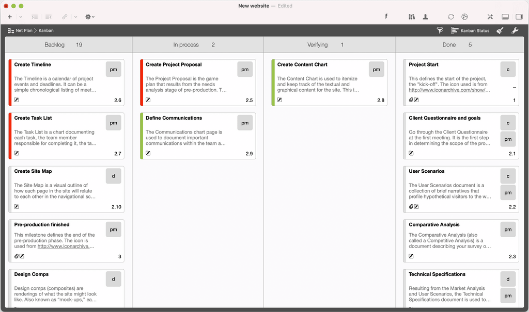Open the iconarchive link in Project Start card
529x312 pixels.
point(447,90)
